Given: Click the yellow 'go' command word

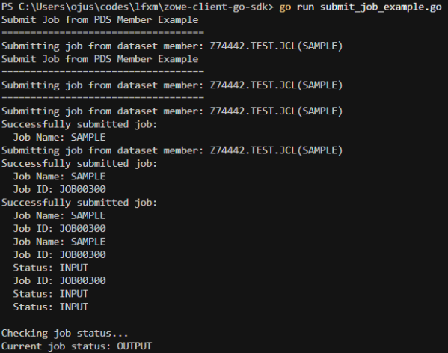Looking at the screenshot, I should tap(285, 7).
